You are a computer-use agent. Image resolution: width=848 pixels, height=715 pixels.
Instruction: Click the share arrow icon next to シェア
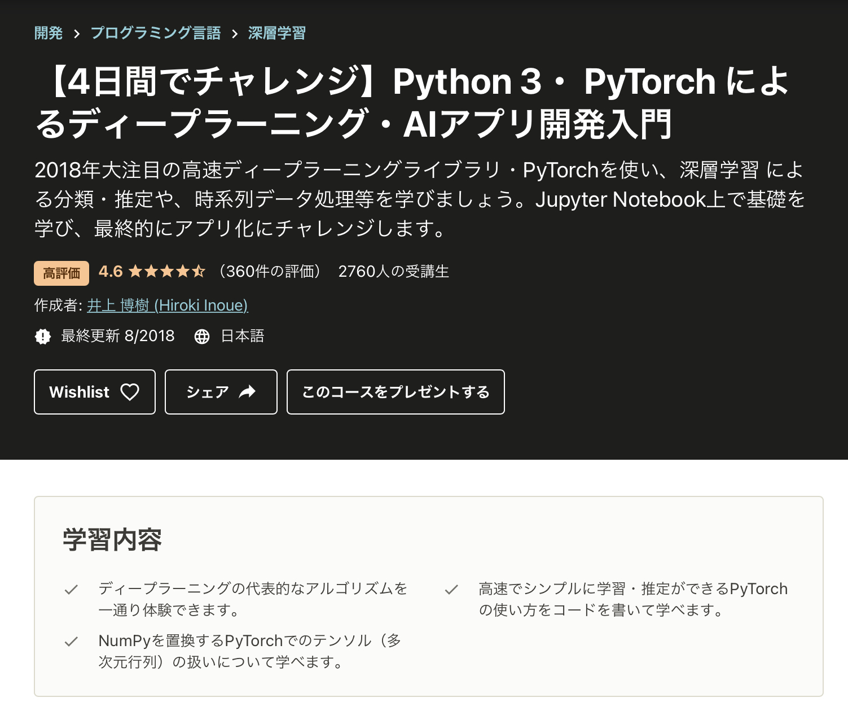(247, 392)
